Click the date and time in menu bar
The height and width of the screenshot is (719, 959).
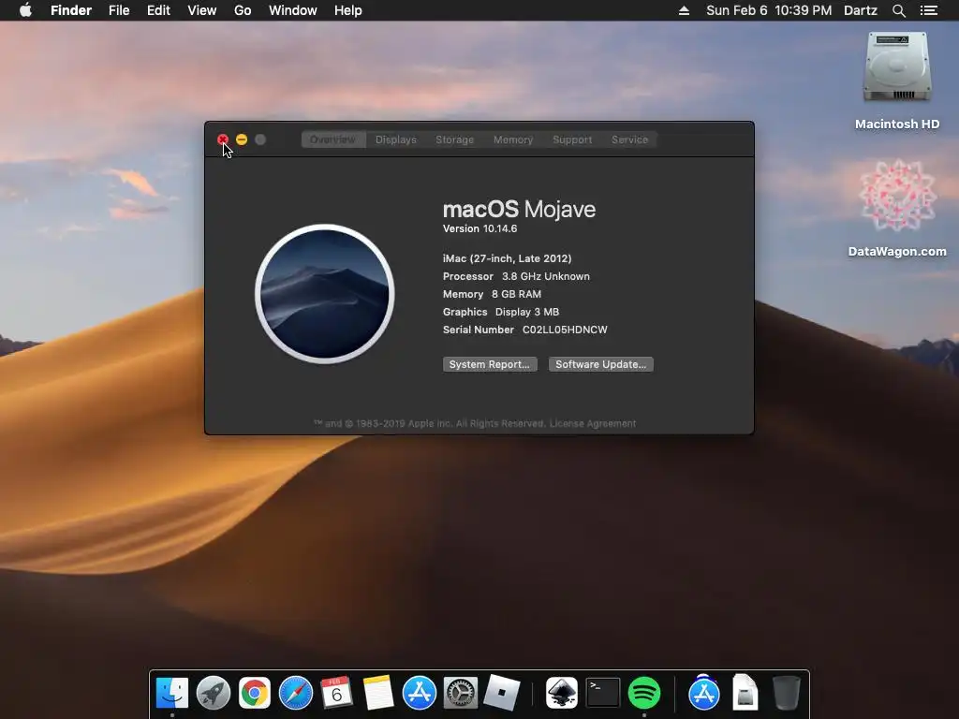coord(769,10)
